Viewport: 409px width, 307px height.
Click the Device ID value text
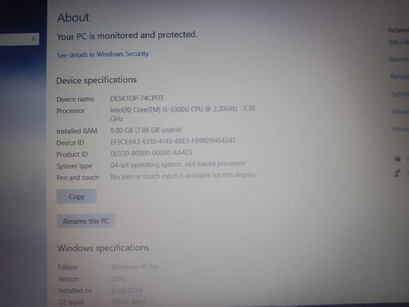pos(173,141)
